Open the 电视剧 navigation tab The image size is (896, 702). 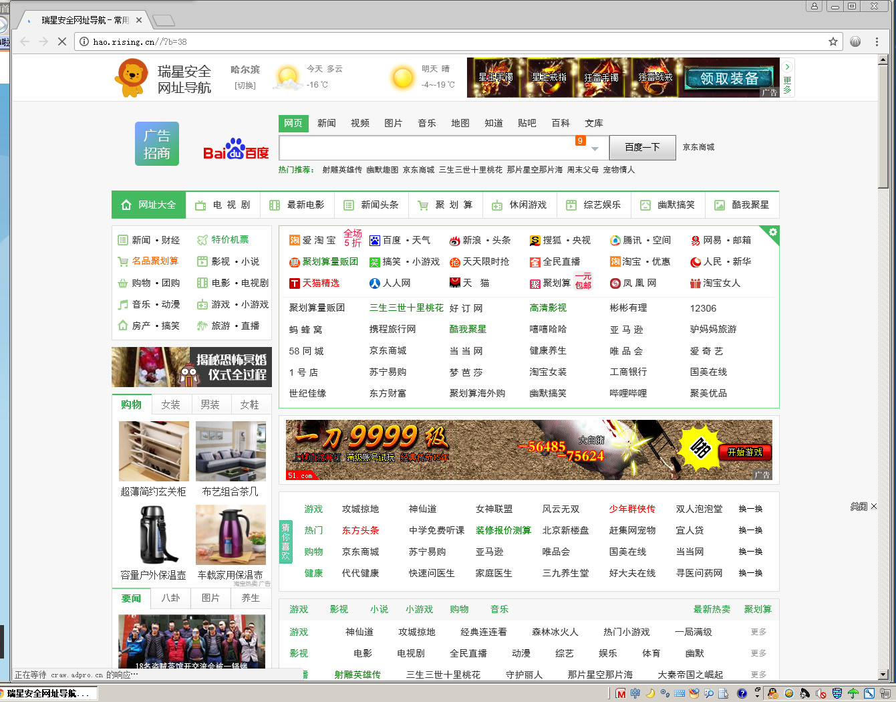pos(223,205)
